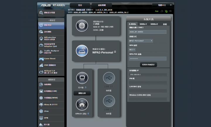Viewport: 211px width, 127px height.
Task: Click the Internet connected status link
Action: pos(96,24)
